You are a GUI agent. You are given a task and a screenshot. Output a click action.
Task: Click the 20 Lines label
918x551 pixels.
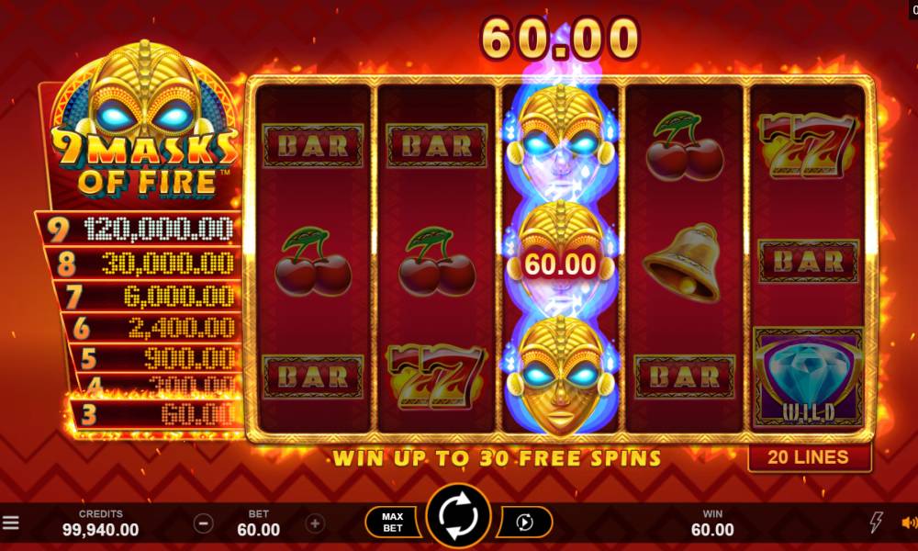coord(809,457)
